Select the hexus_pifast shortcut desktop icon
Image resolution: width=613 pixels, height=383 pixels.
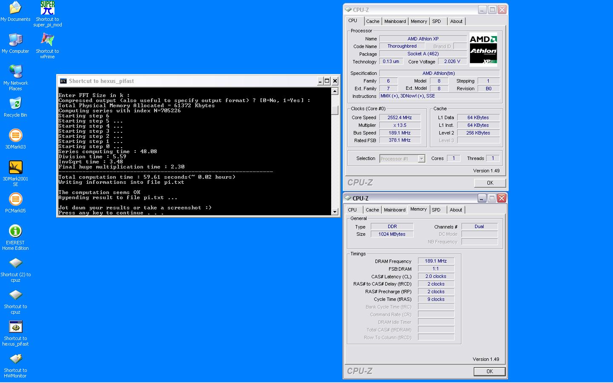point(15,326)
